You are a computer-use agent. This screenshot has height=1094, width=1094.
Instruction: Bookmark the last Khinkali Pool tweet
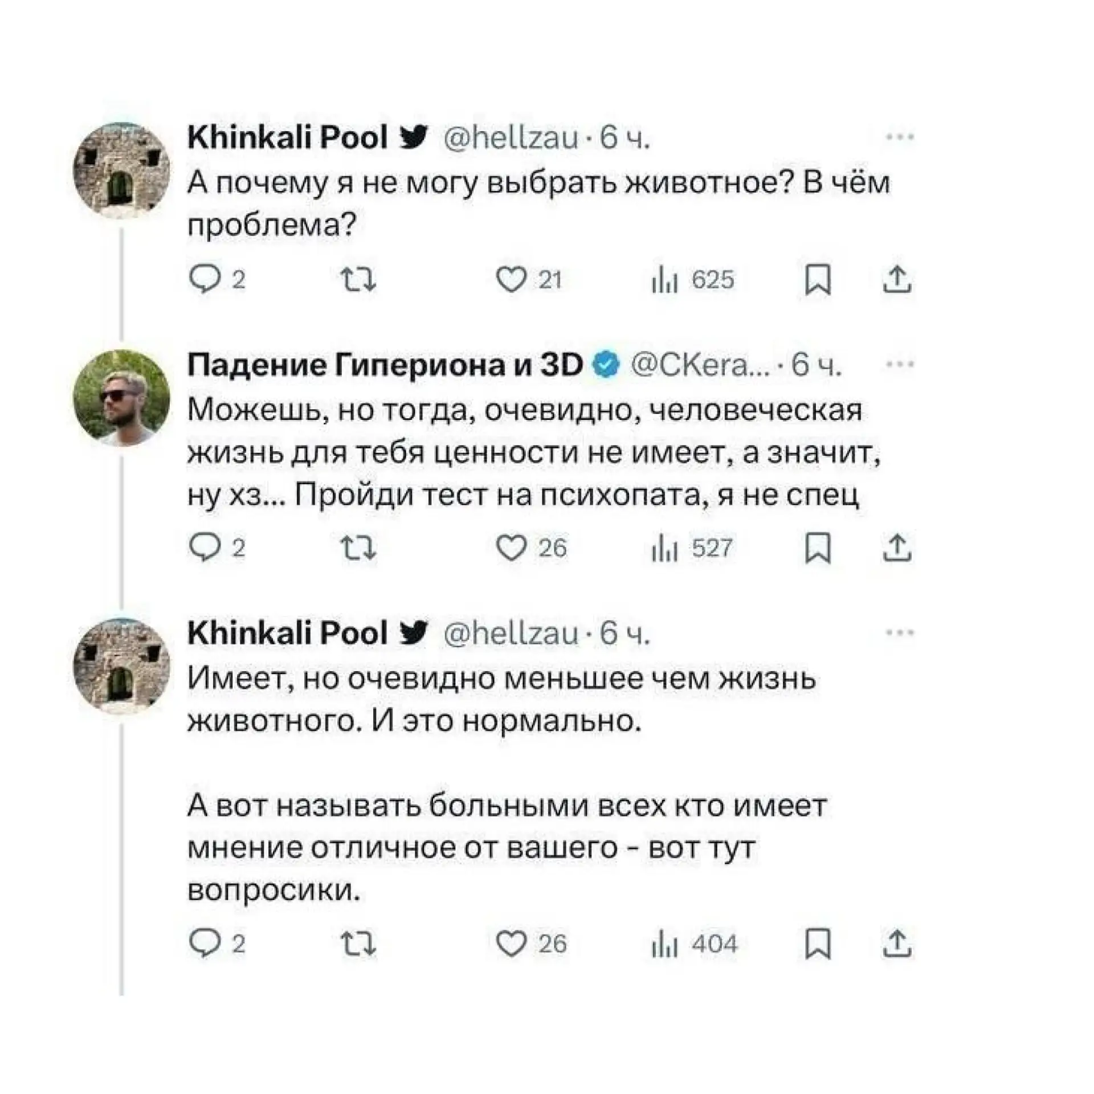pos(818,944)
